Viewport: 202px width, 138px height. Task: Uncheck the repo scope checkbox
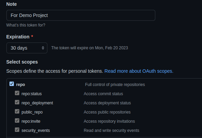coord(12,84)
